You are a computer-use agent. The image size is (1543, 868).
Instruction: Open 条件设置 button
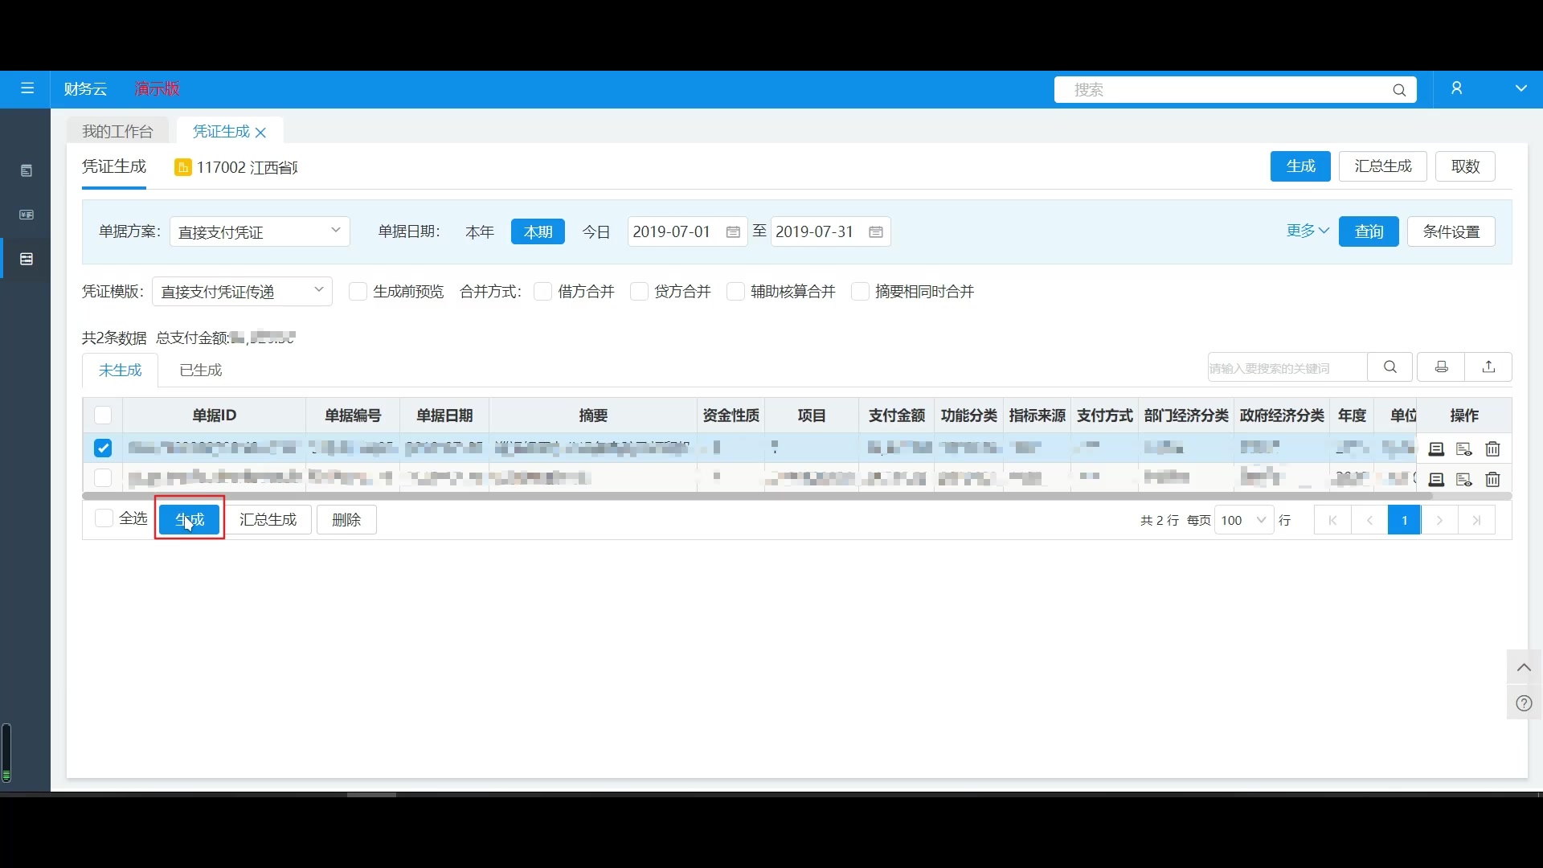click(1451, 231)
